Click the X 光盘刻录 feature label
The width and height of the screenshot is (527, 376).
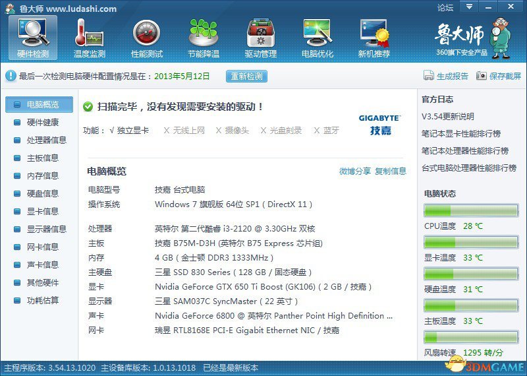coord(281,131)
